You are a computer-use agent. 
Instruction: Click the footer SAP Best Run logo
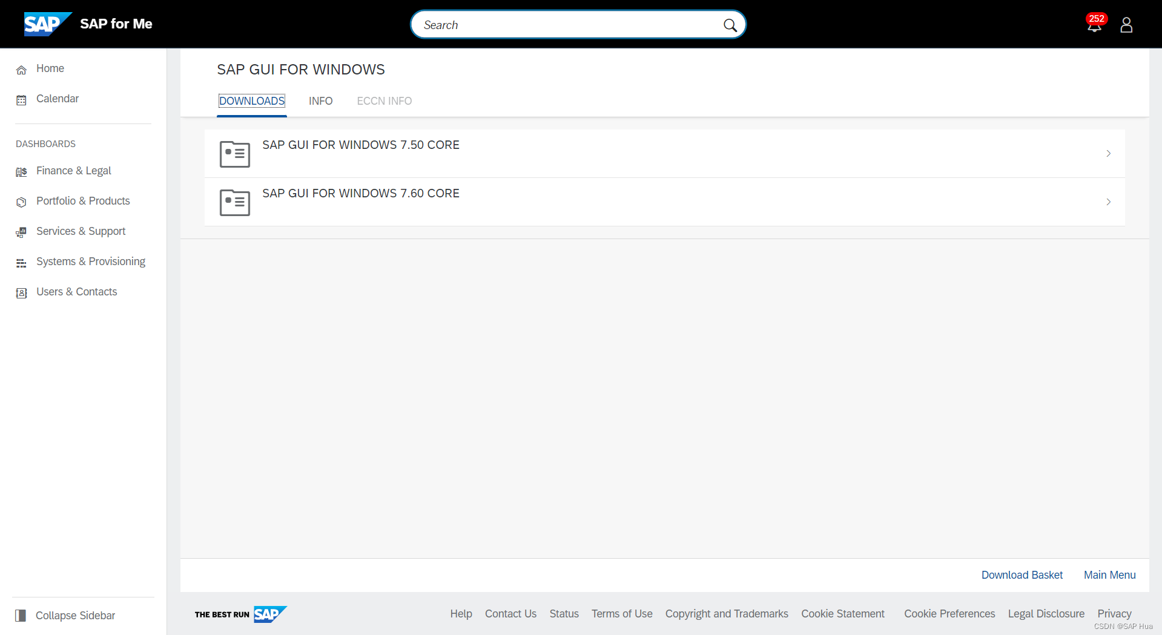(x=240, y=614)
